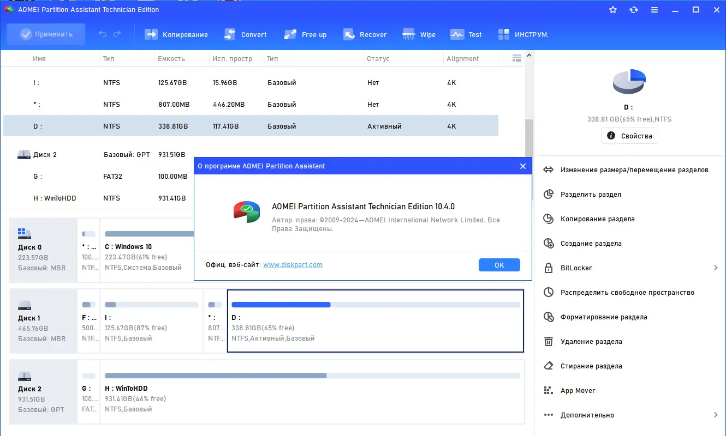
Task: Close the About AOMEI Partition Assistant dialog
Action: click(523, 166)
